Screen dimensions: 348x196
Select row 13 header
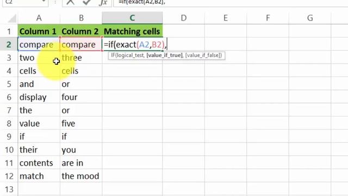pyautogui.click(x=9, y=189)
